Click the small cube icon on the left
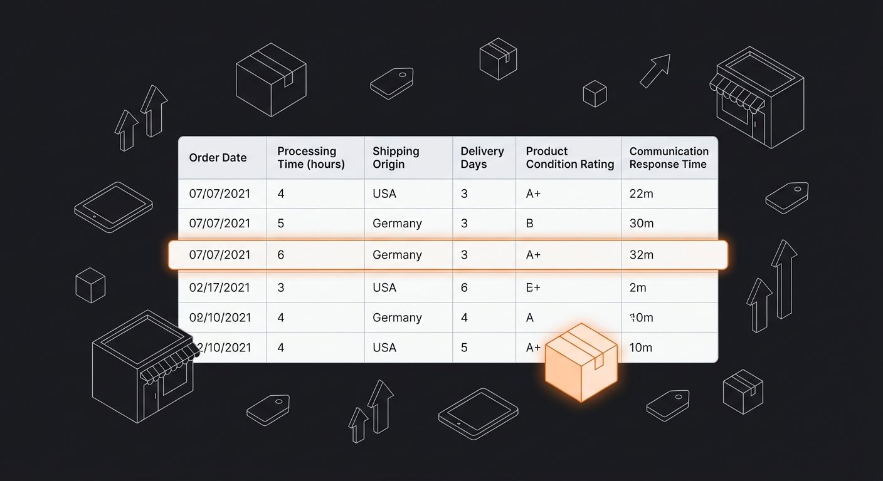 (90, 286)
